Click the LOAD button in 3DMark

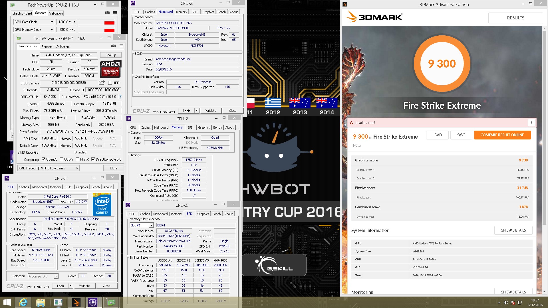(437, 135)
